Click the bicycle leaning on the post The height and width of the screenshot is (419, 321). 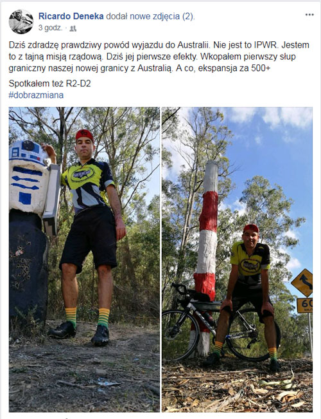[221, 322]
